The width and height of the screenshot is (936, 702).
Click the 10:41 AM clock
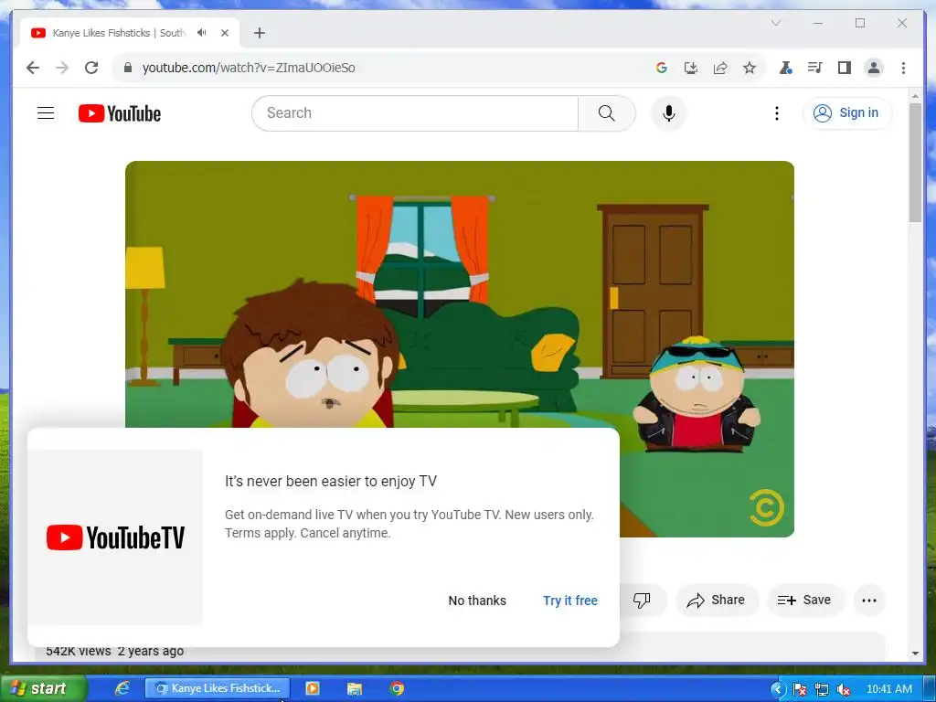[888, 689]
